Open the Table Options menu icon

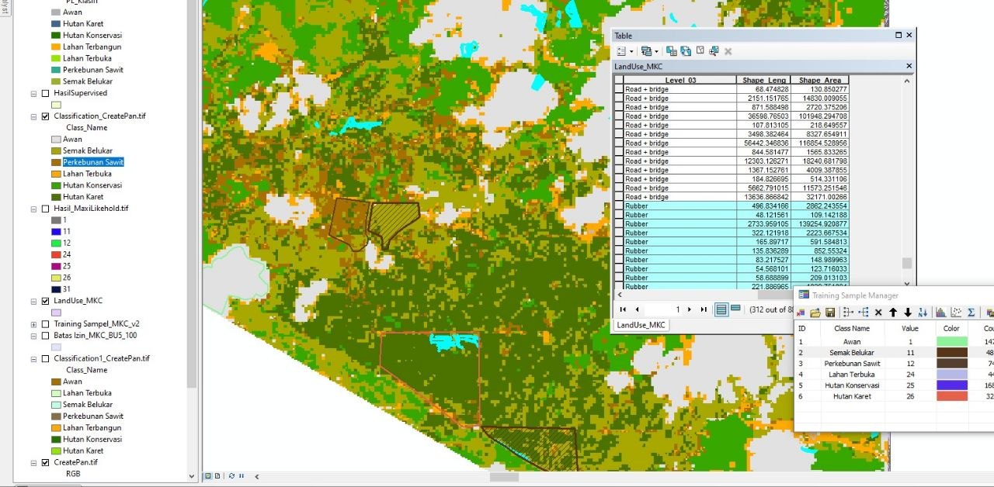click(621, 51)
